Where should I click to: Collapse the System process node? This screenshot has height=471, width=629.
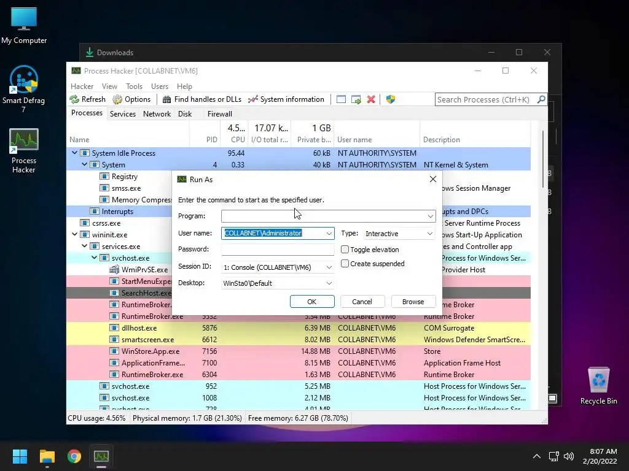84,164
